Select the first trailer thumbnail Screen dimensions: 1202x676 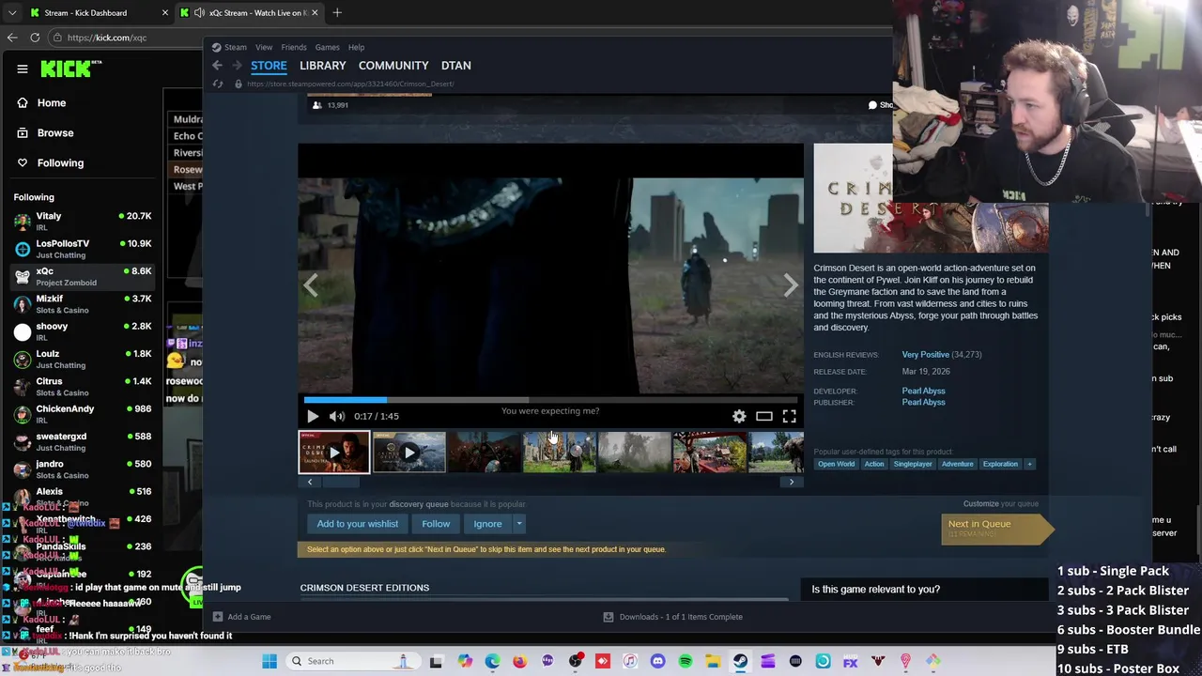tap(334, 453)
